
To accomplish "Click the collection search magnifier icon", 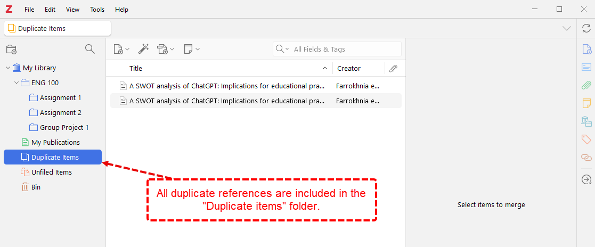I will pyautogui.click(x=90, y=49).
